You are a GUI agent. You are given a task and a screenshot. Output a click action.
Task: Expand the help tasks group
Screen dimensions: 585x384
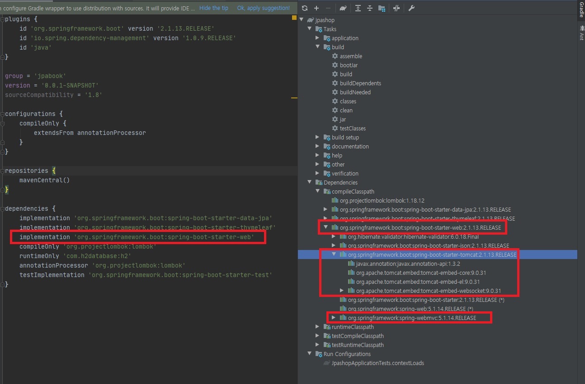[317, 155]
